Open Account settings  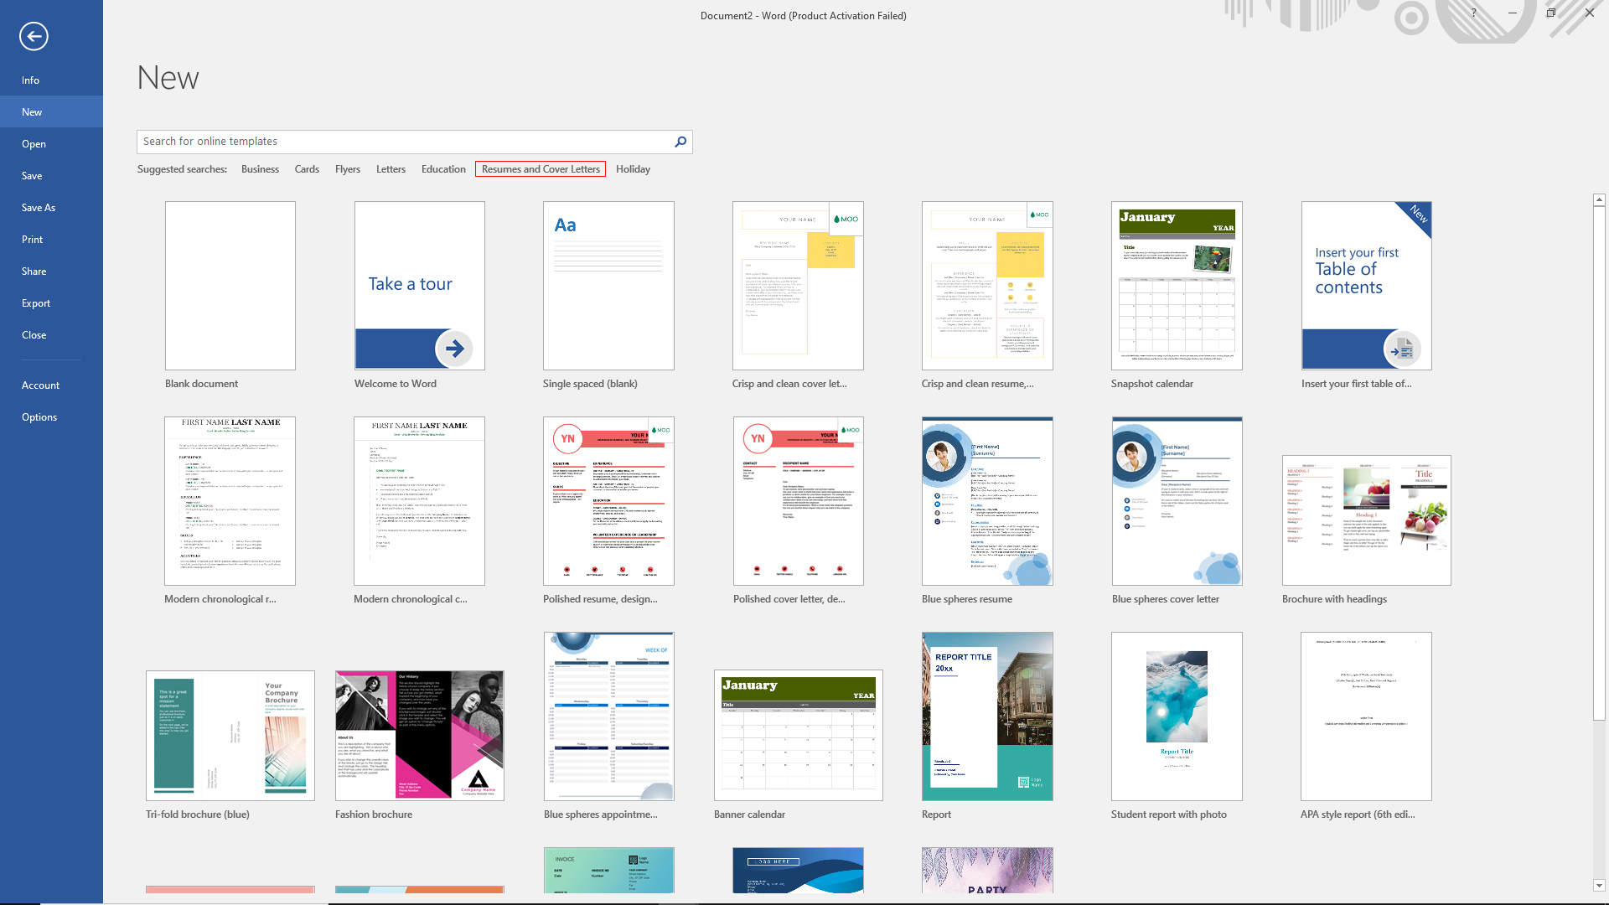pos(51,385)
